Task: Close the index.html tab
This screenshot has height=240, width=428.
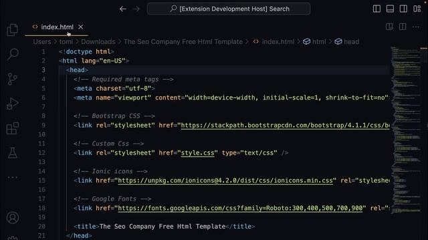Action: coord(80,27)
